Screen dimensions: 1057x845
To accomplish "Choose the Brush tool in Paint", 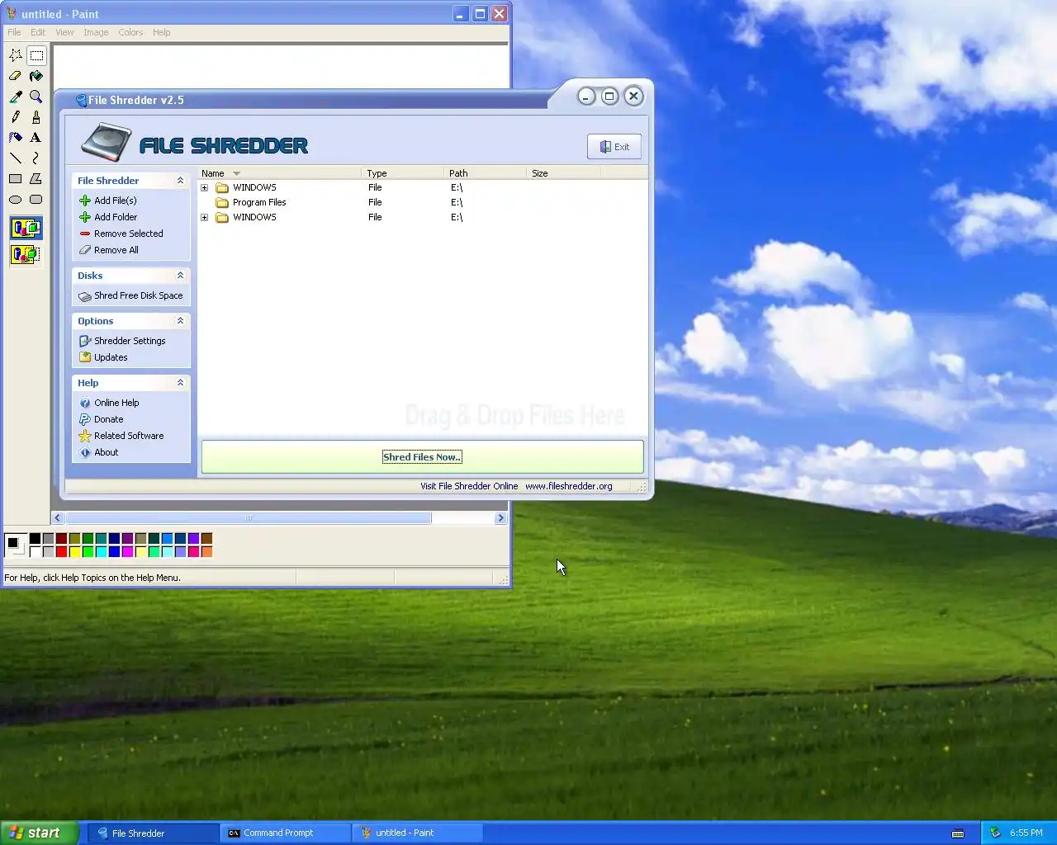I will point(36,117).
